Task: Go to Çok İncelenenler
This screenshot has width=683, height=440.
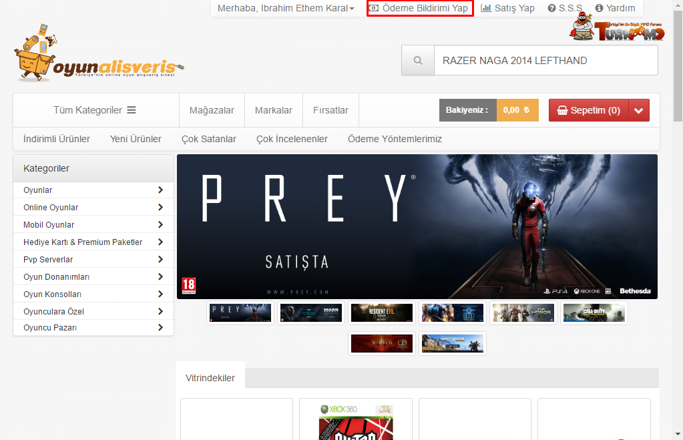Action: click(292, 139)
